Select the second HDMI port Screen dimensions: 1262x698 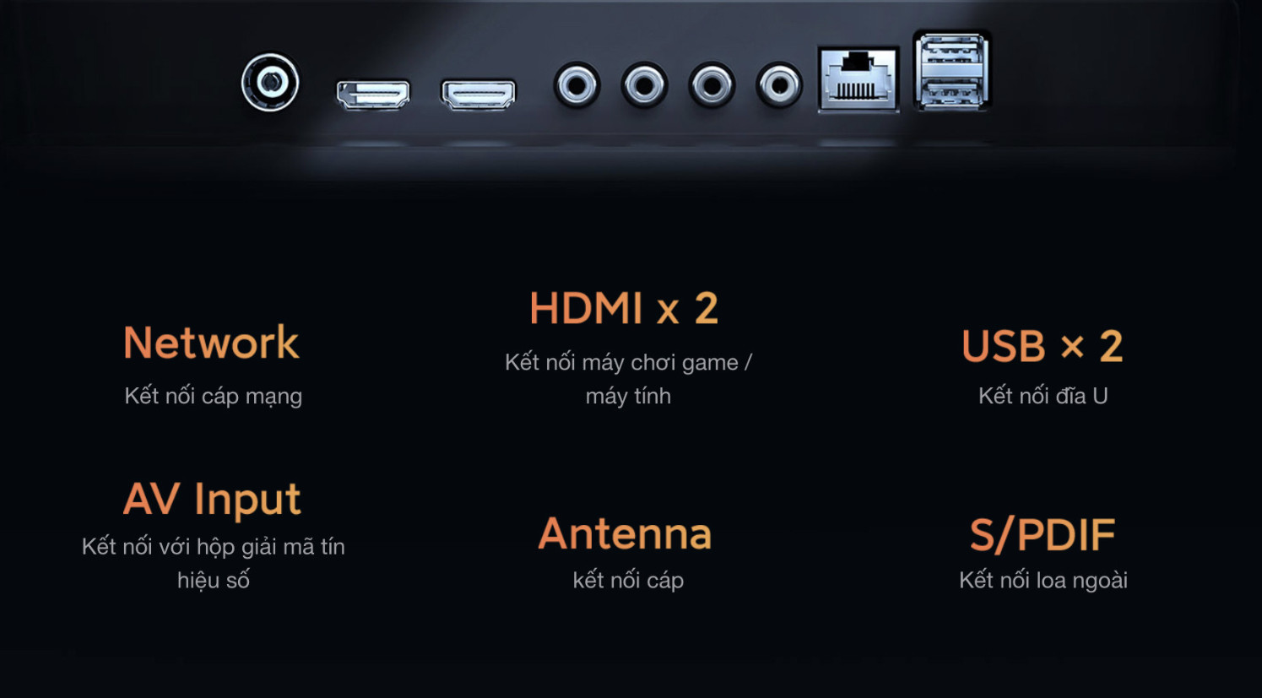(478, 94)
